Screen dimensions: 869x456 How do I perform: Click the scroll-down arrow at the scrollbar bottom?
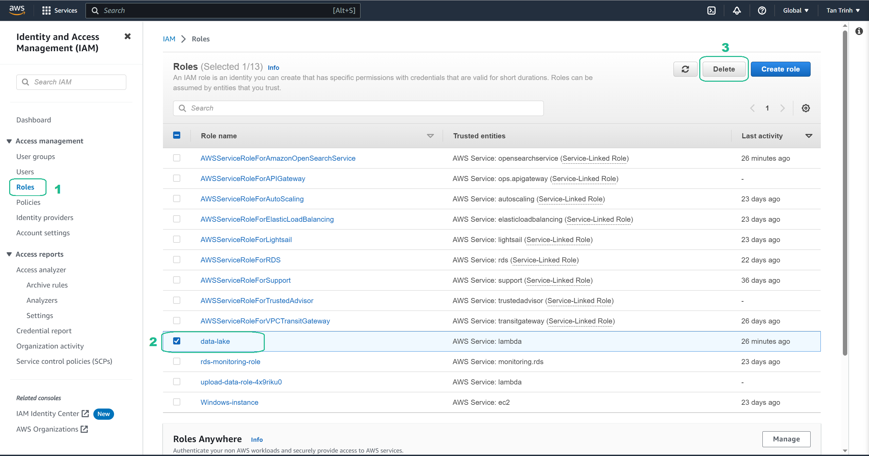[x=845, y=451]
